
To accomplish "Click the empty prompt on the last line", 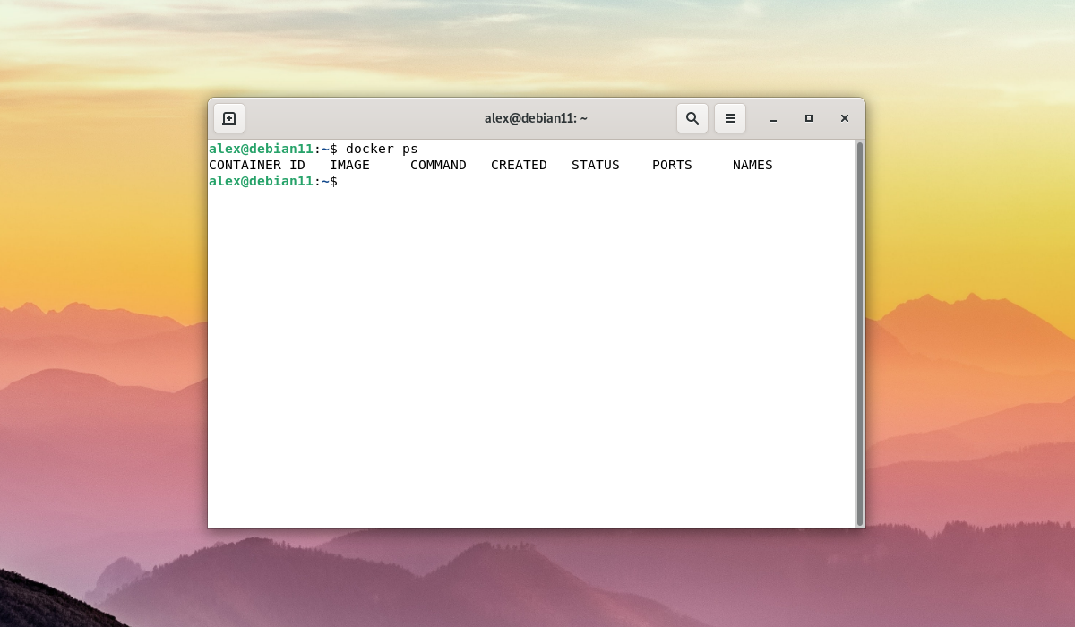I will click(273, 181).
